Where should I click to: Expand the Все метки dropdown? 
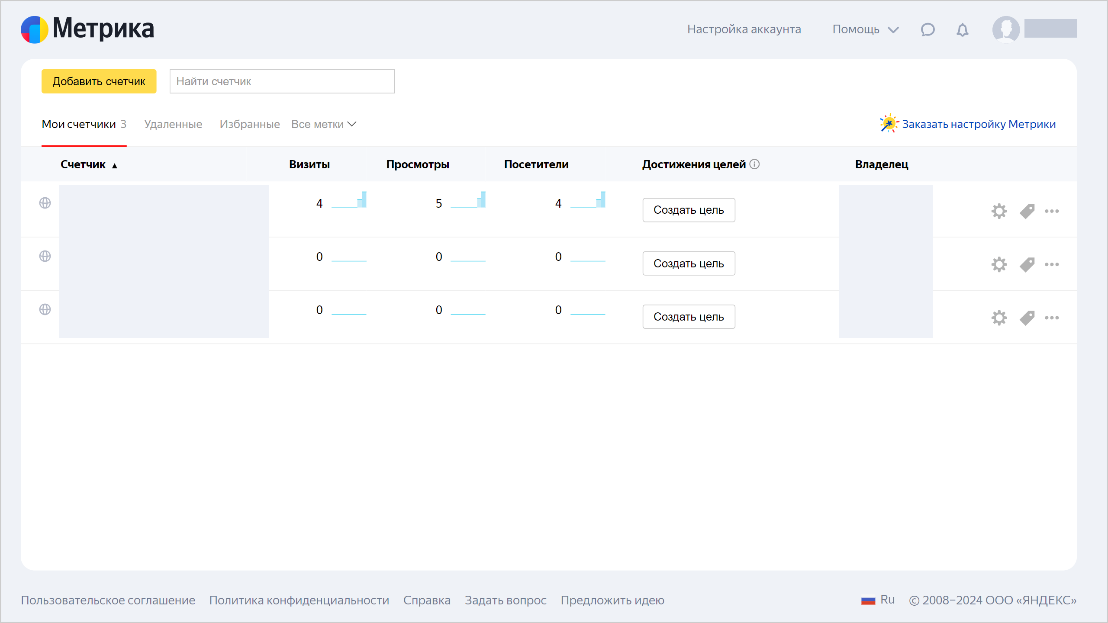[x=323, y=124]
